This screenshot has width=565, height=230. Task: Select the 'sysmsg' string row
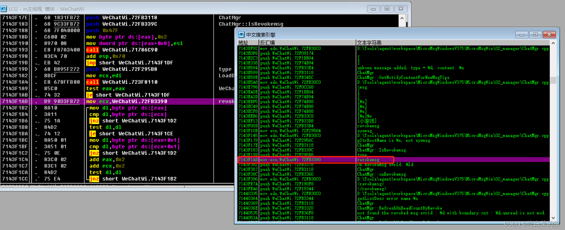[394, 131]
